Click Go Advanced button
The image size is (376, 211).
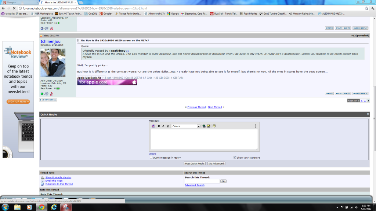(x=216, y=164)
